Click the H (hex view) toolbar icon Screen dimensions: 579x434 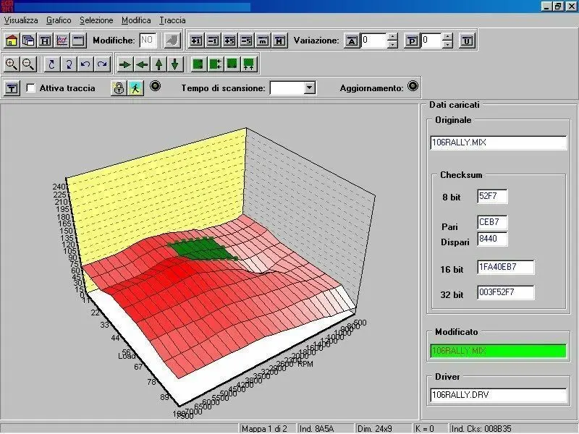tap(45, 41)
